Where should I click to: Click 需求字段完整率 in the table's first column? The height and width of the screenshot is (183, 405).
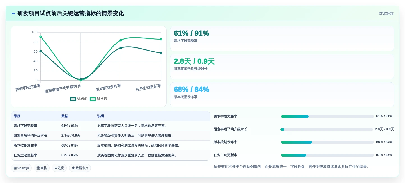click(x=26, y=126)
